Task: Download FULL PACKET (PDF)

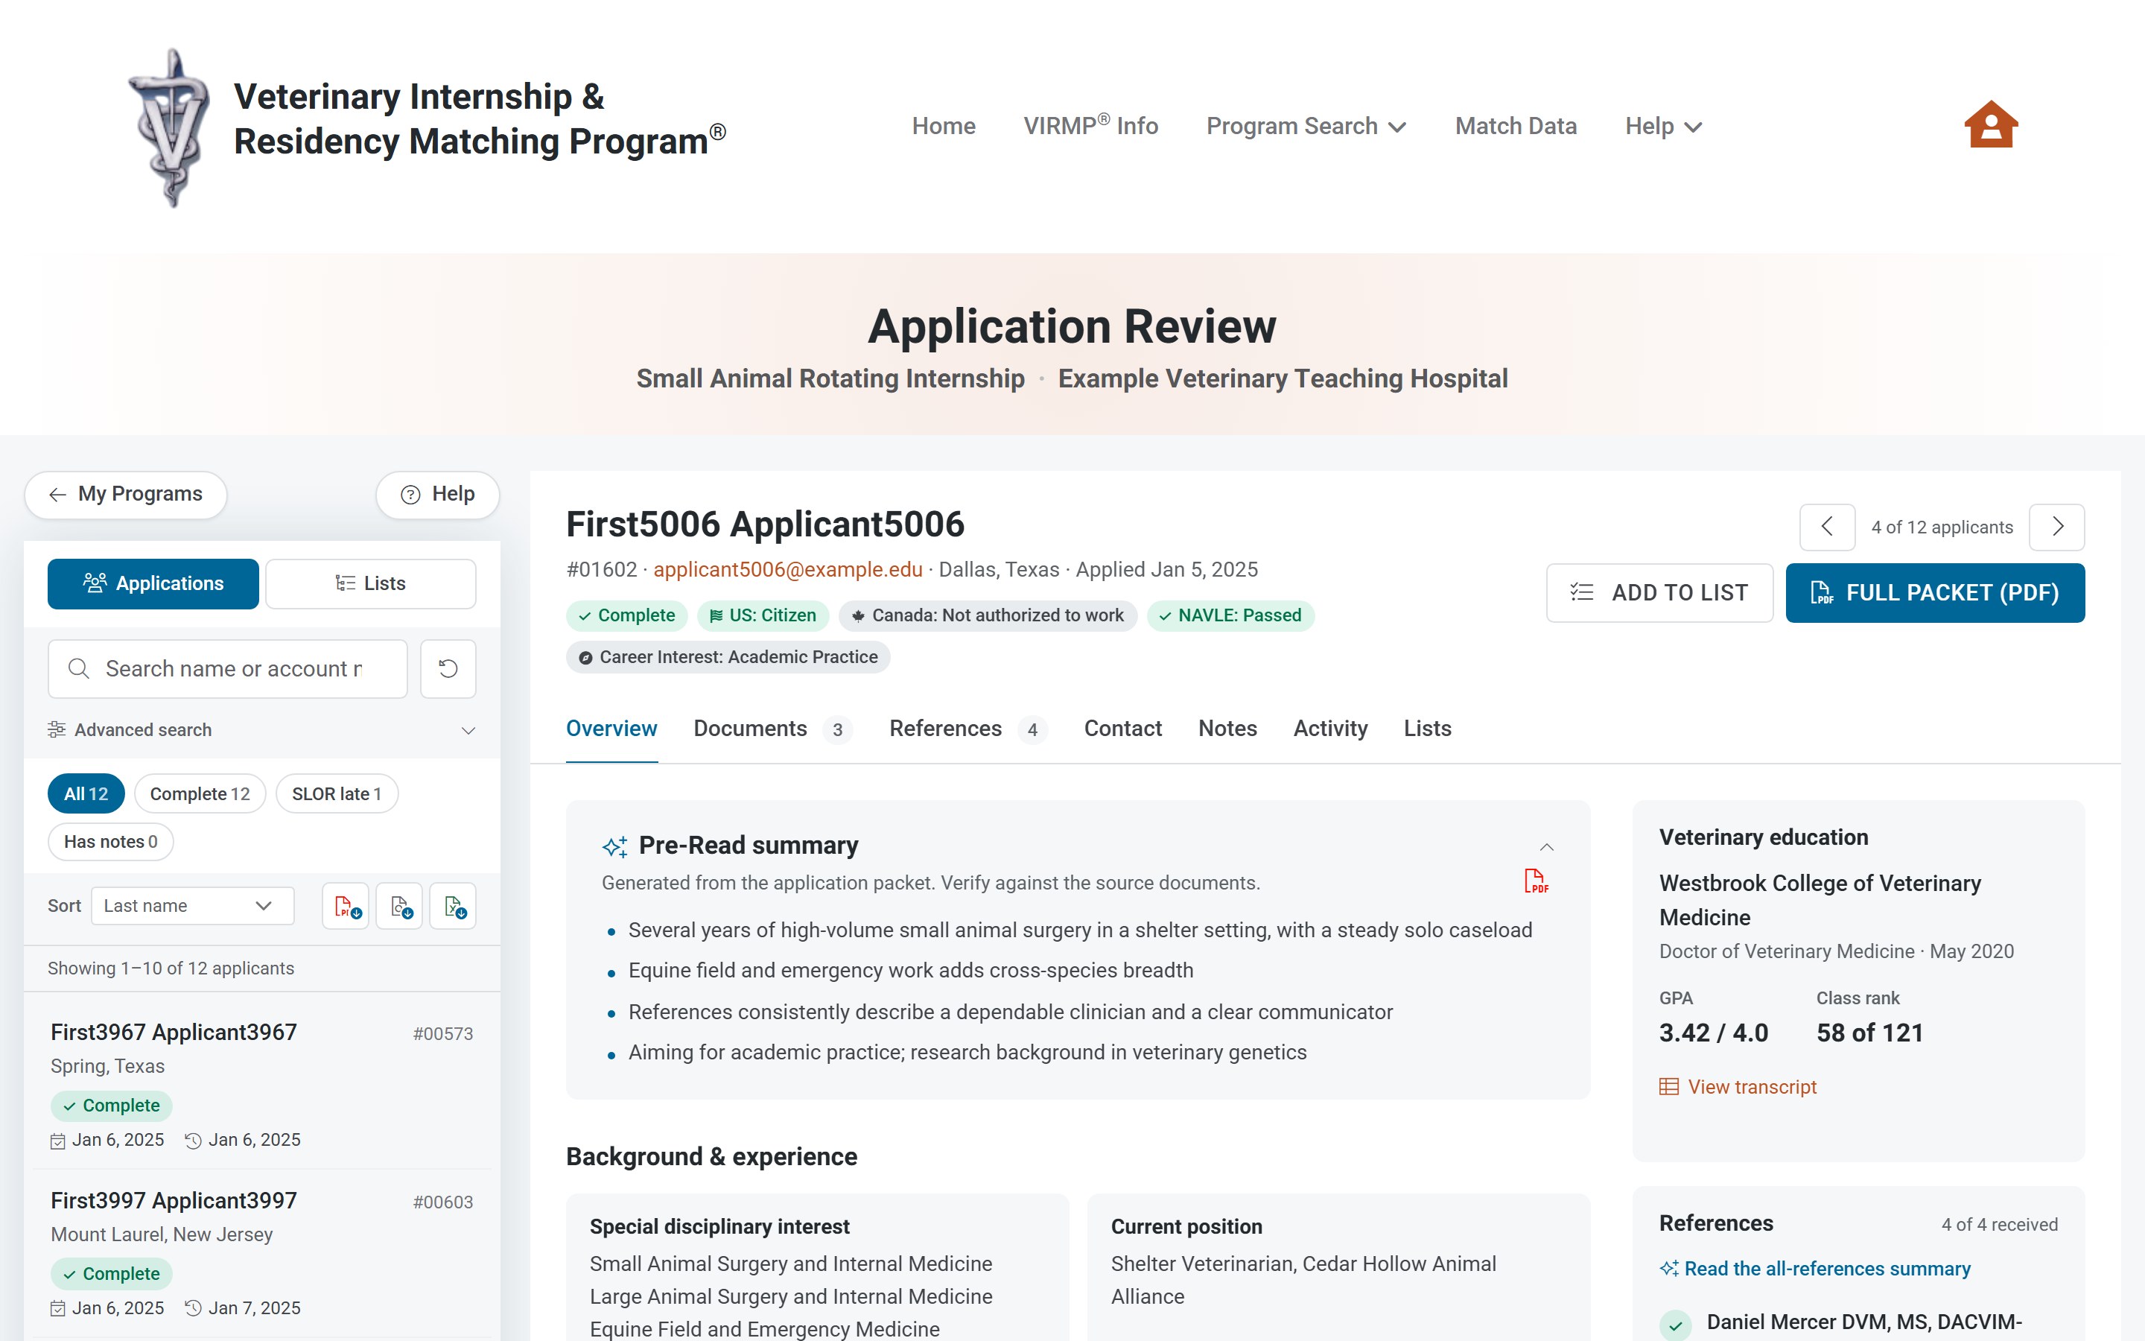Action: (1935, 592)
